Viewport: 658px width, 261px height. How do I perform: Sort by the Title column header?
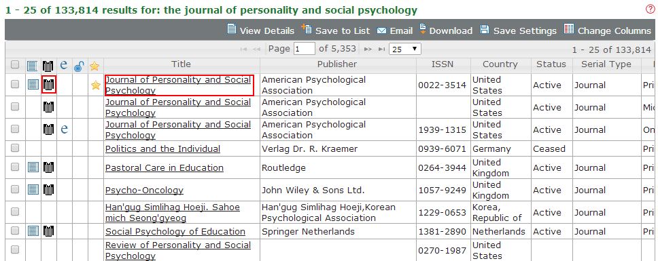(x=181, y=64)
